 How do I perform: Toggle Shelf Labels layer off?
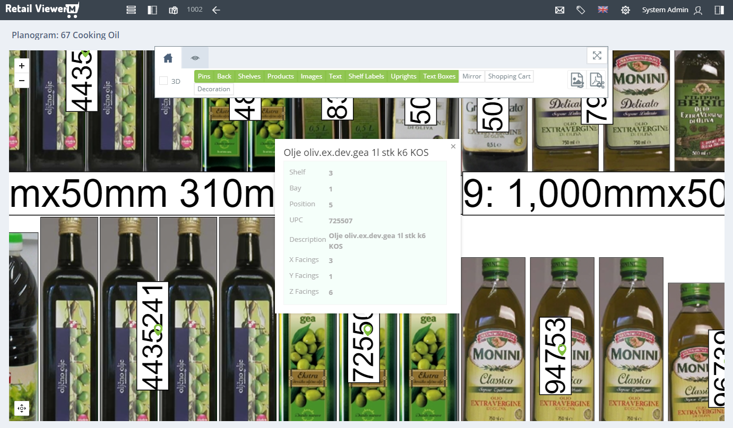(x=366, y=76)
